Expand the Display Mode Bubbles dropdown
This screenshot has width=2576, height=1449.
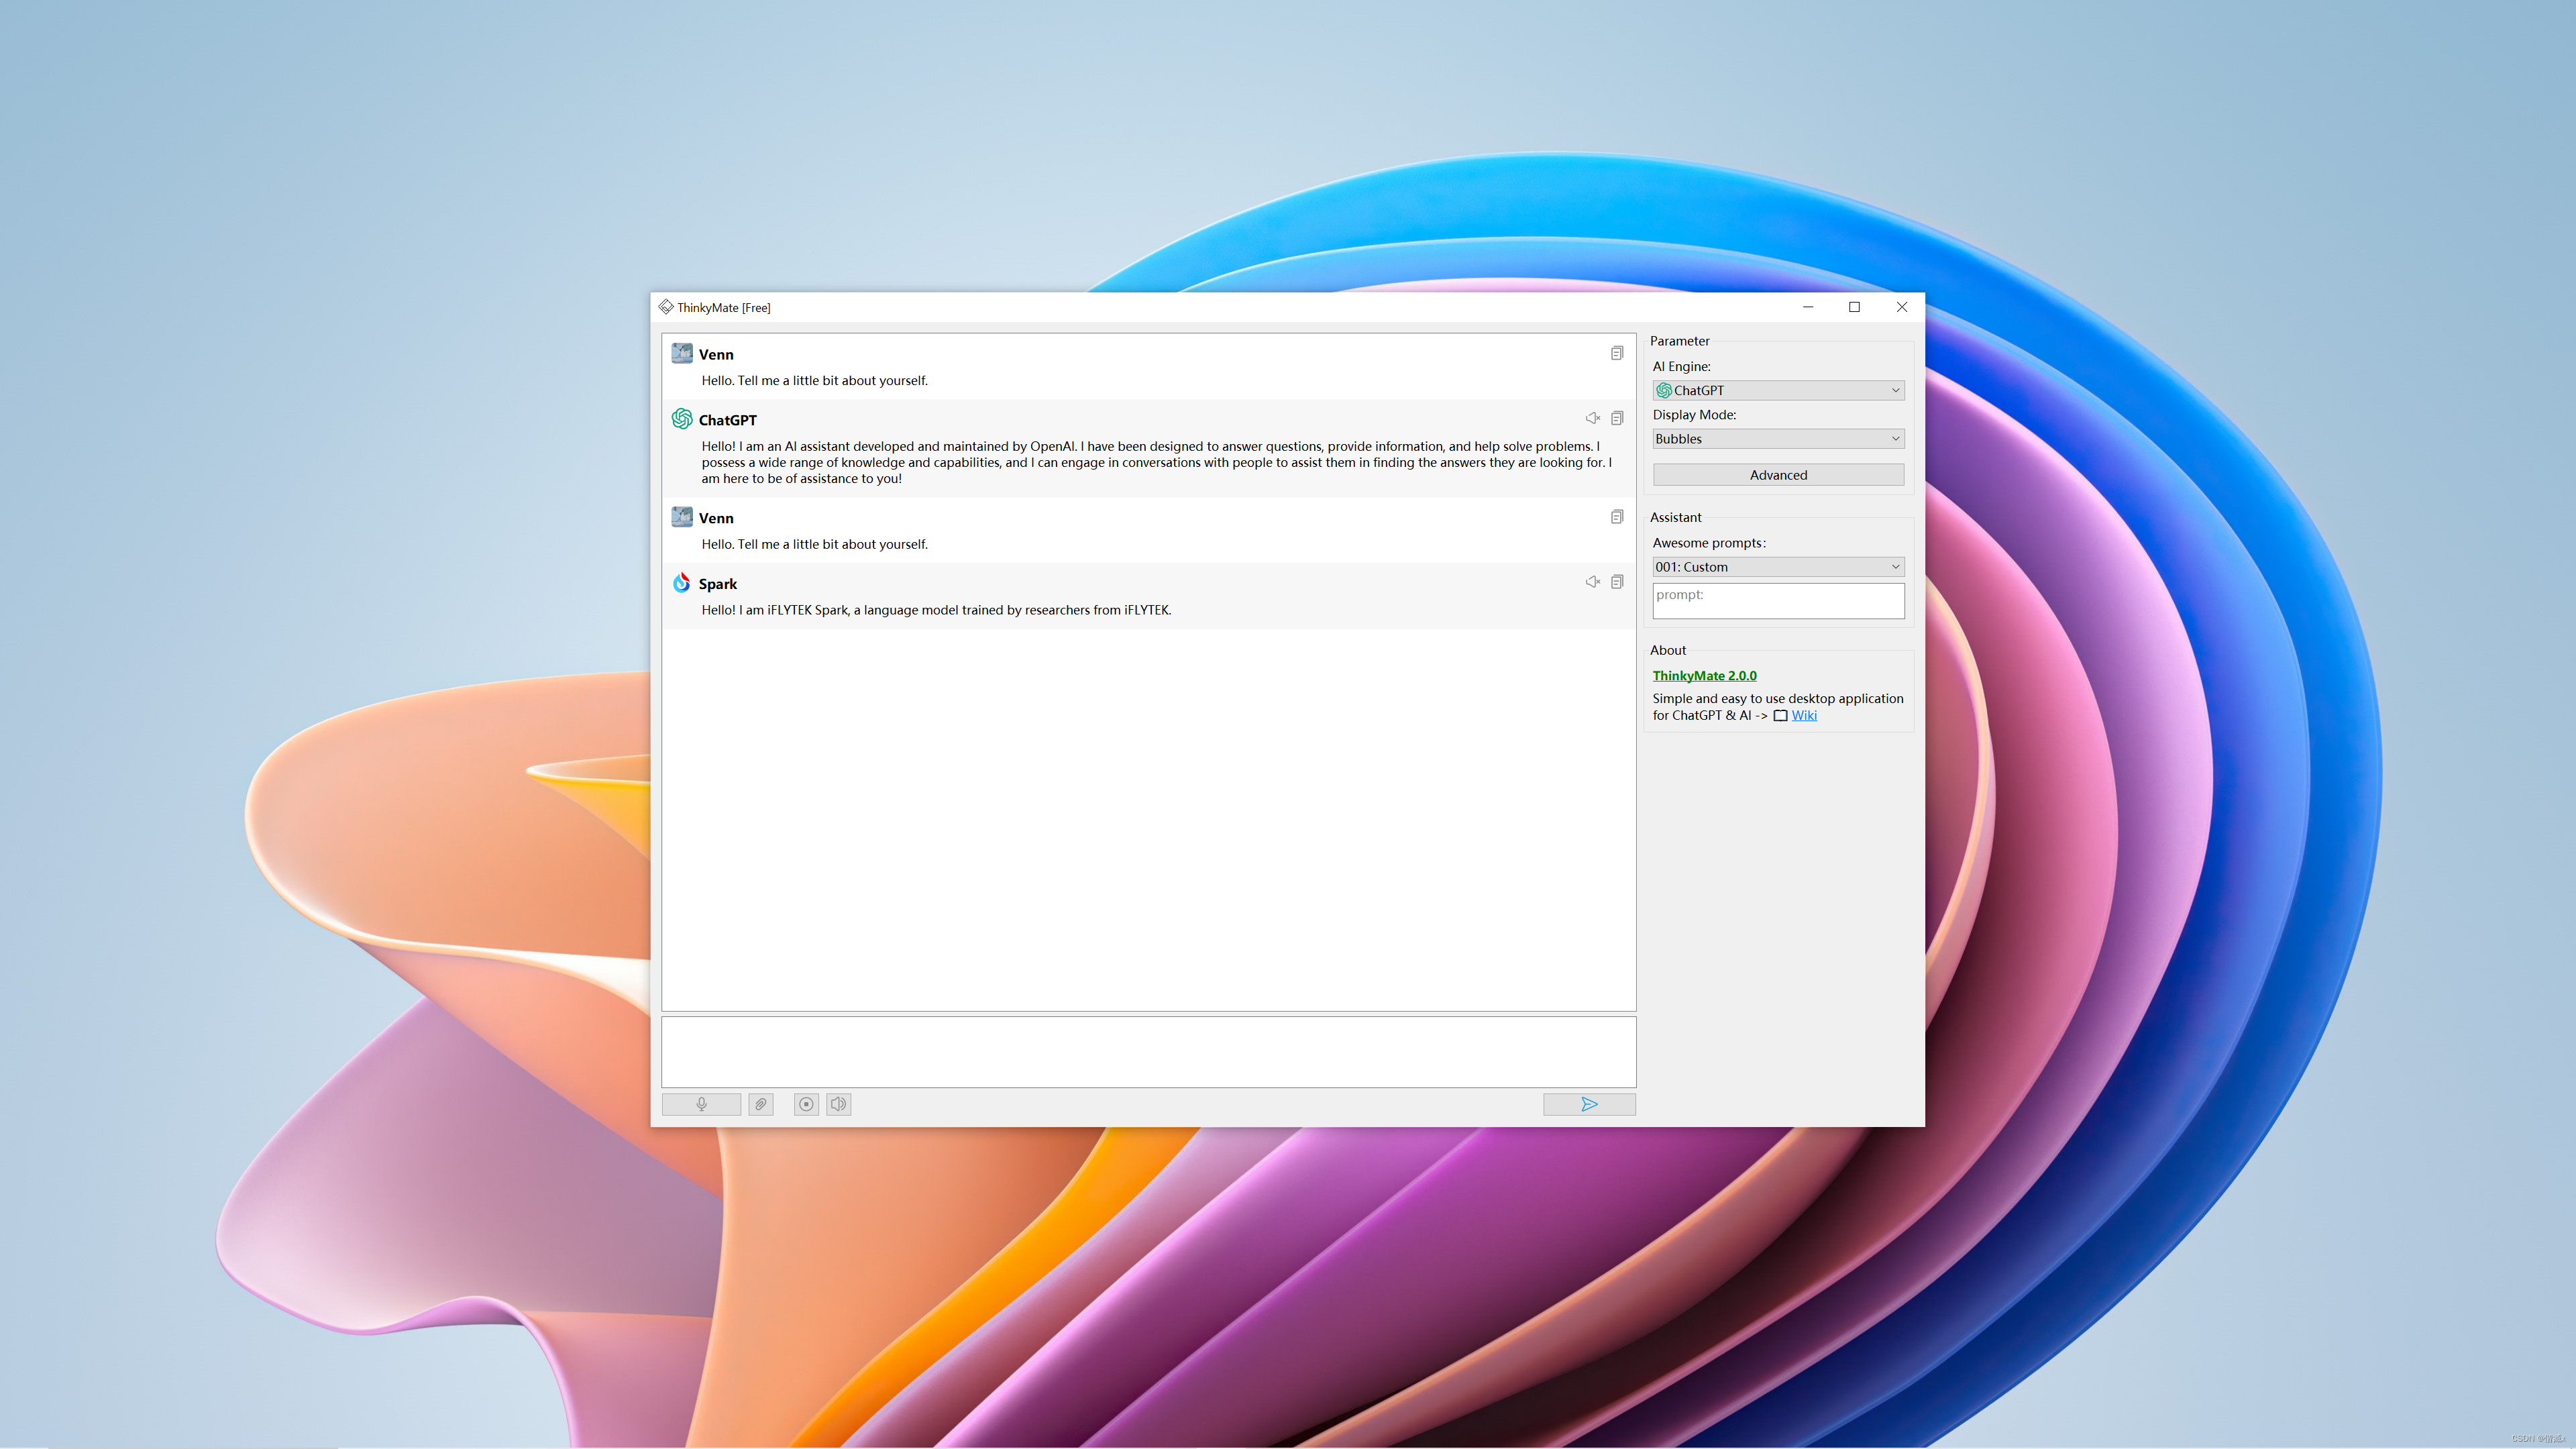pyautogui.click(x=1777, y=439)
